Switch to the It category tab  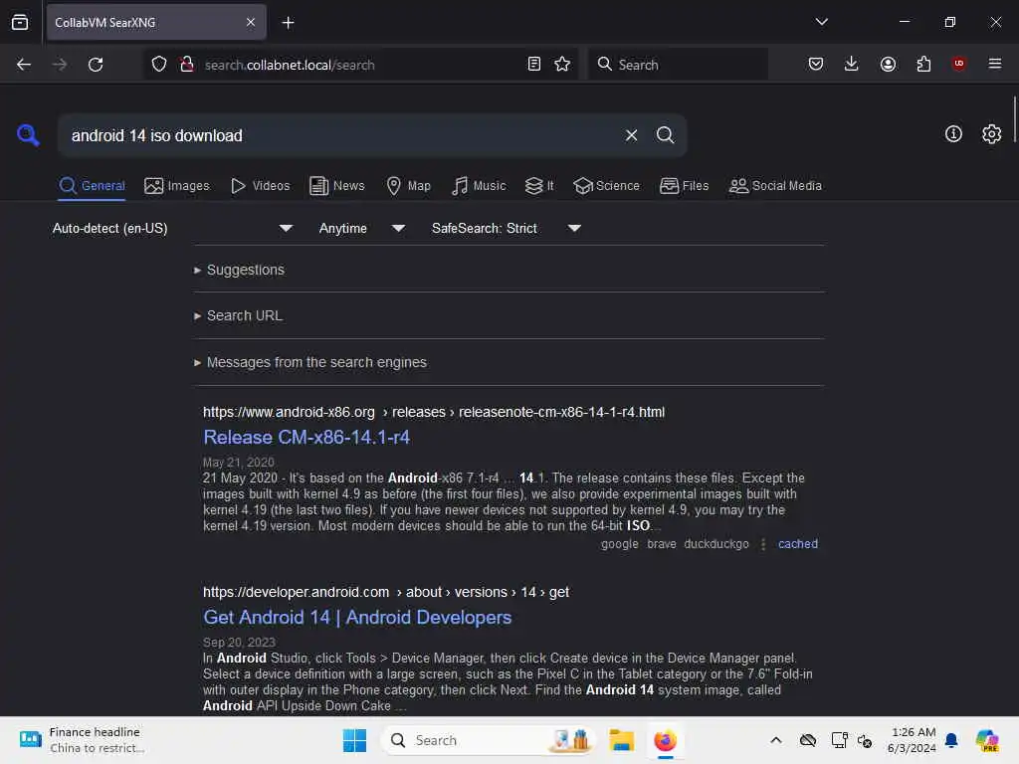pyautogui.click(x=539, y=186)
